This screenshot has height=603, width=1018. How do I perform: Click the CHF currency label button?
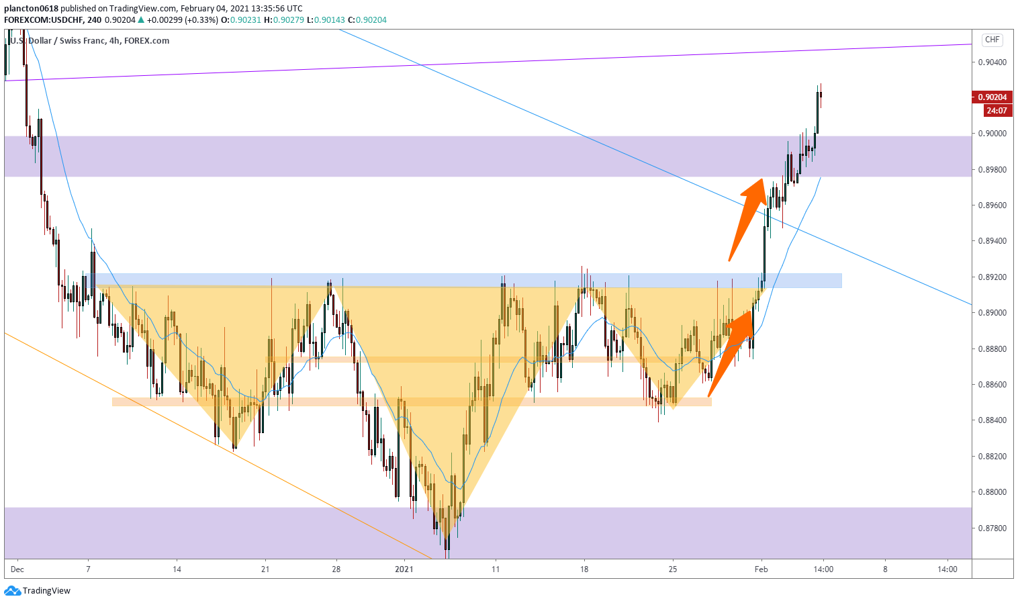coord(992,40)
